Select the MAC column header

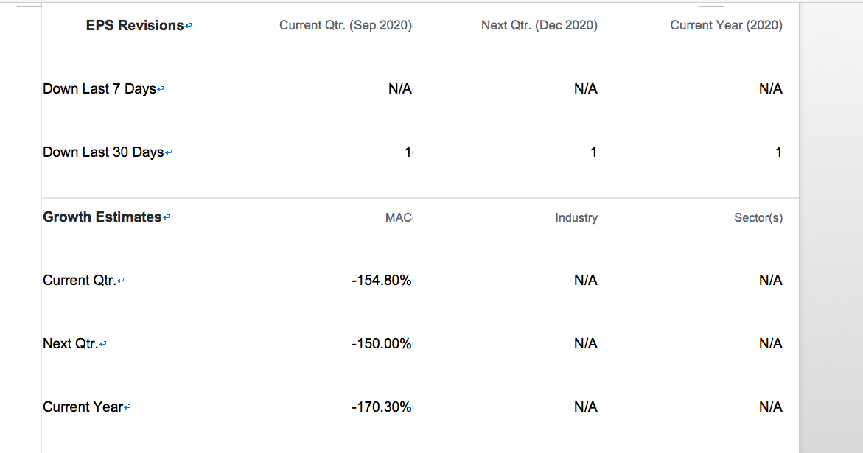pyautogui.click(x=399, y=218)
